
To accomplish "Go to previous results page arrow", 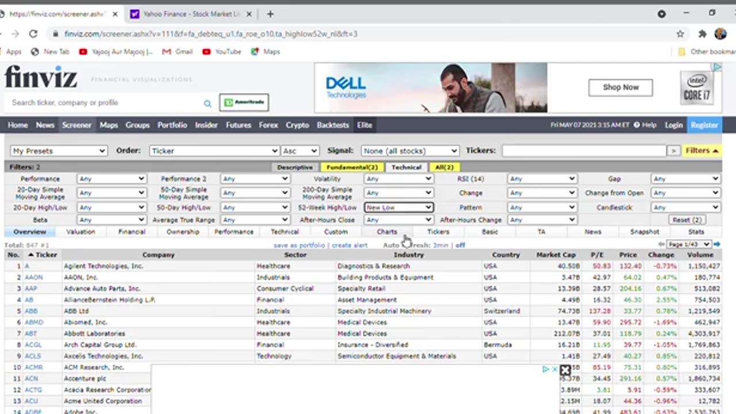I will point(661,244).
